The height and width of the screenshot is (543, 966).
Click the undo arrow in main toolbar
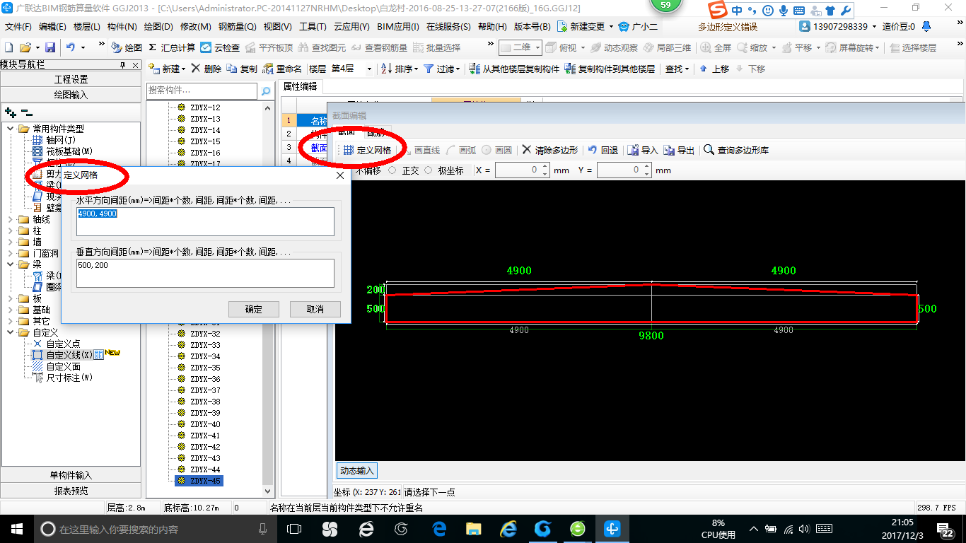click(71, 47)
